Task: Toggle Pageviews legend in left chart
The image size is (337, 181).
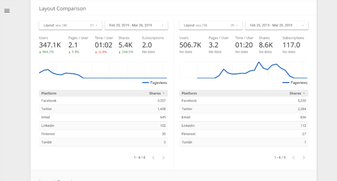Action: (x=154, y=83)
